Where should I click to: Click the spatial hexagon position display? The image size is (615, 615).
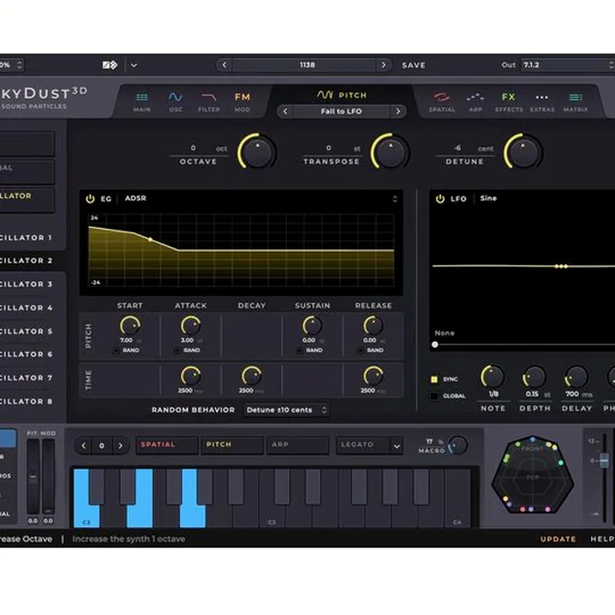(x=532, y=475)
